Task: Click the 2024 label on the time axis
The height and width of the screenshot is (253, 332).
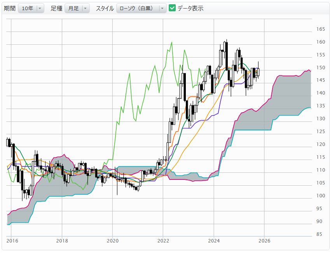Action: coord(214,241)
